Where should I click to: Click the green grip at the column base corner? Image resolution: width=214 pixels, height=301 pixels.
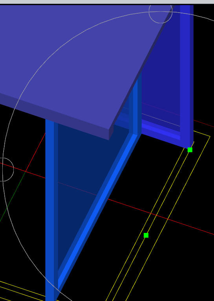(190, 150)
